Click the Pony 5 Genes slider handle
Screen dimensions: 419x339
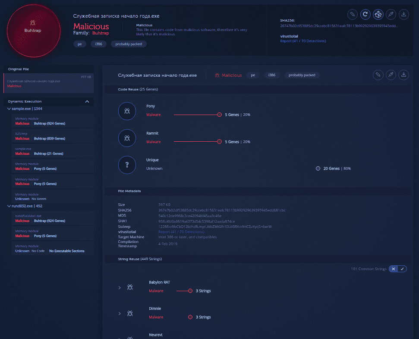[219, 115]
